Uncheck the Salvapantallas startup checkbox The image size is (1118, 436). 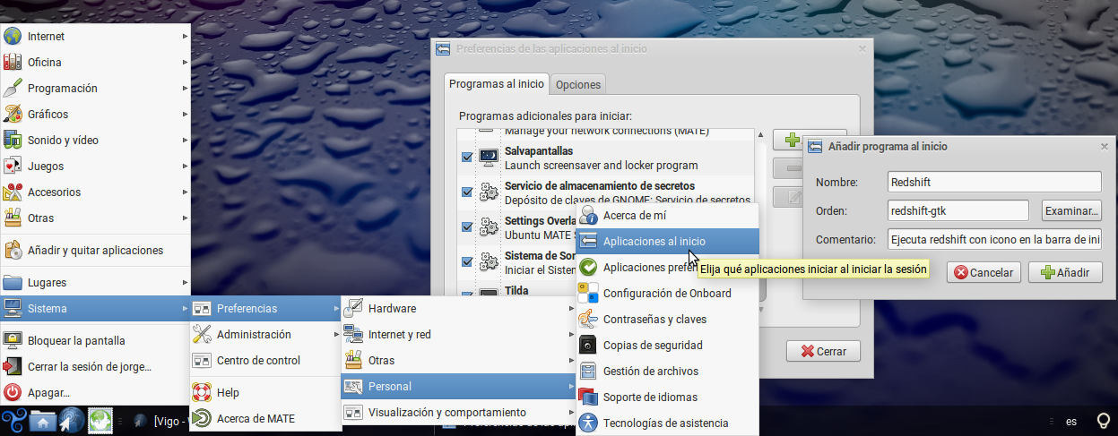[467, 158]
